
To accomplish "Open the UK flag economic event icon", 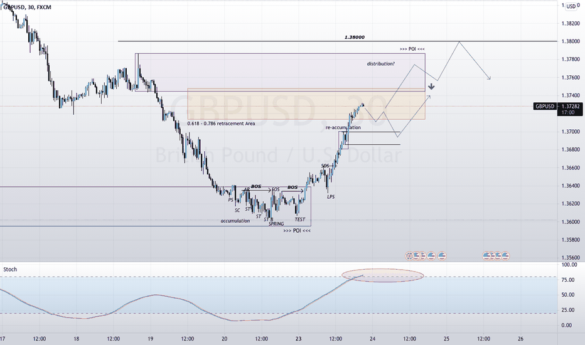I will pyautogui.click(x=409, y=256).
